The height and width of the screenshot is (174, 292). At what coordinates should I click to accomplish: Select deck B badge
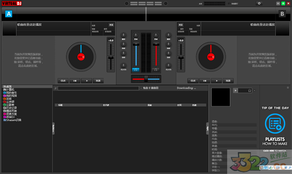pos(282,14)
